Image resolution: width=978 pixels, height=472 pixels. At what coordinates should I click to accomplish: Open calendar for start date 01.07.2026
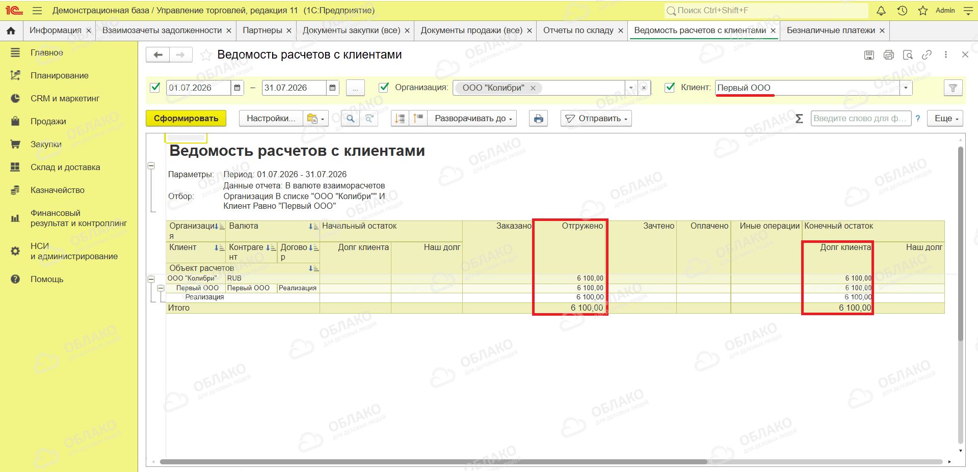[x=237, y=88]
